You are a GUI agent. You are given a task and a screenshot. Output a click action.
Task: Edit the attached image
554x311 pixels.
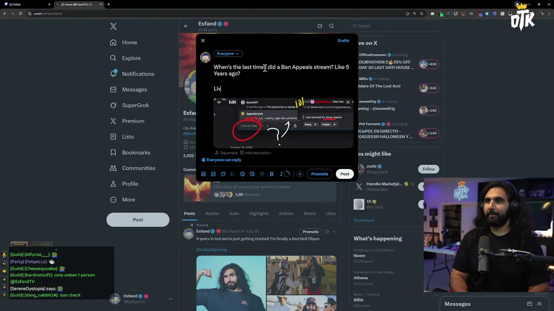click(x=232, y=102)
